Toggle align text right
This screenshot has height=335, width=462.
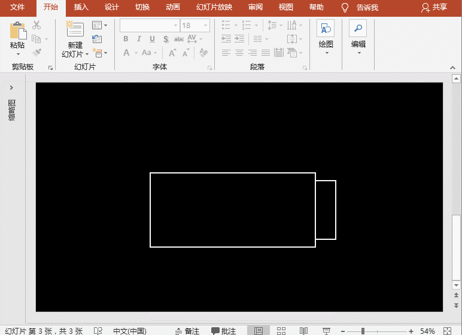click(253, 53)
